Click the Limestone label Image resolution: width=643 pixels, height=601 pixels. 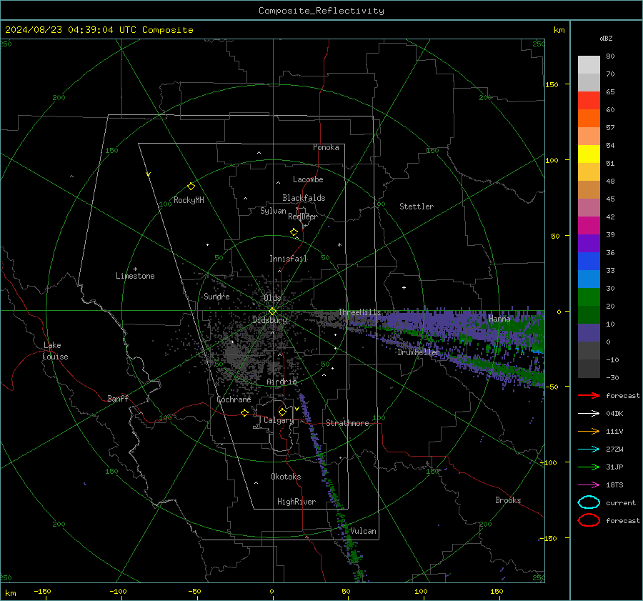click(x=135, y=276)
